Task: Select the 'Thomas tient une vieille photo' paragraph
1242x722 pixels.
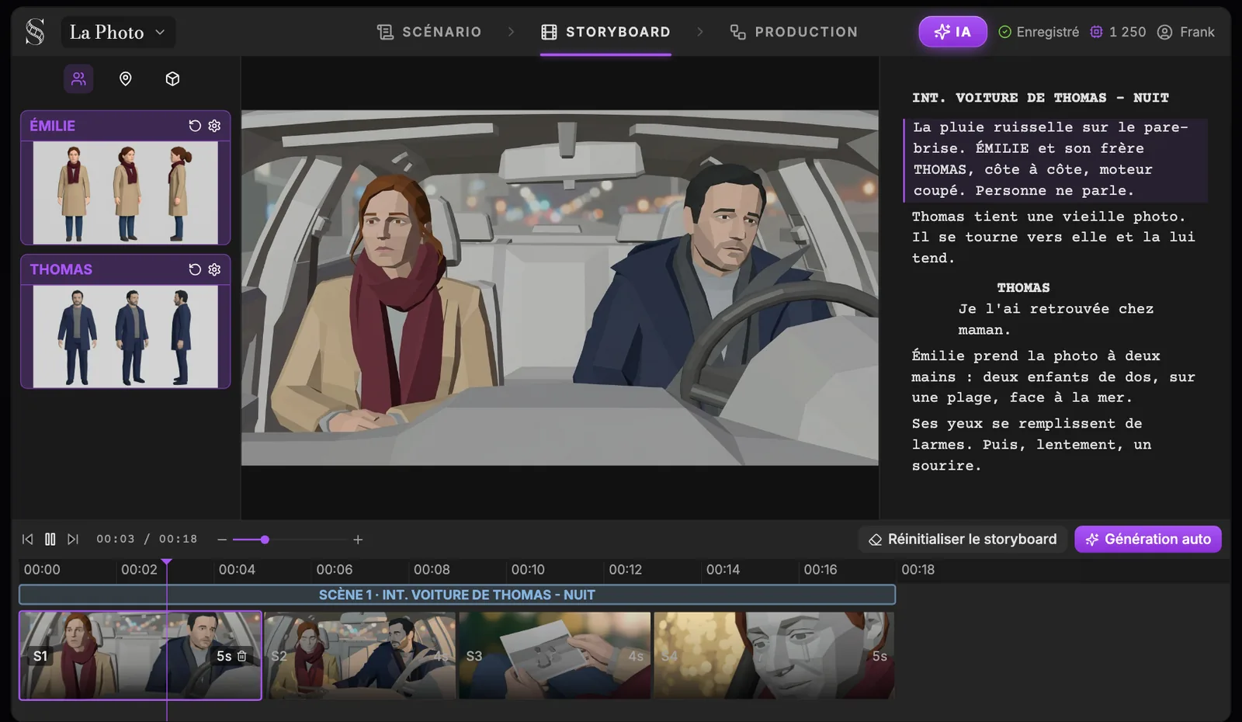Action: 1054,238
